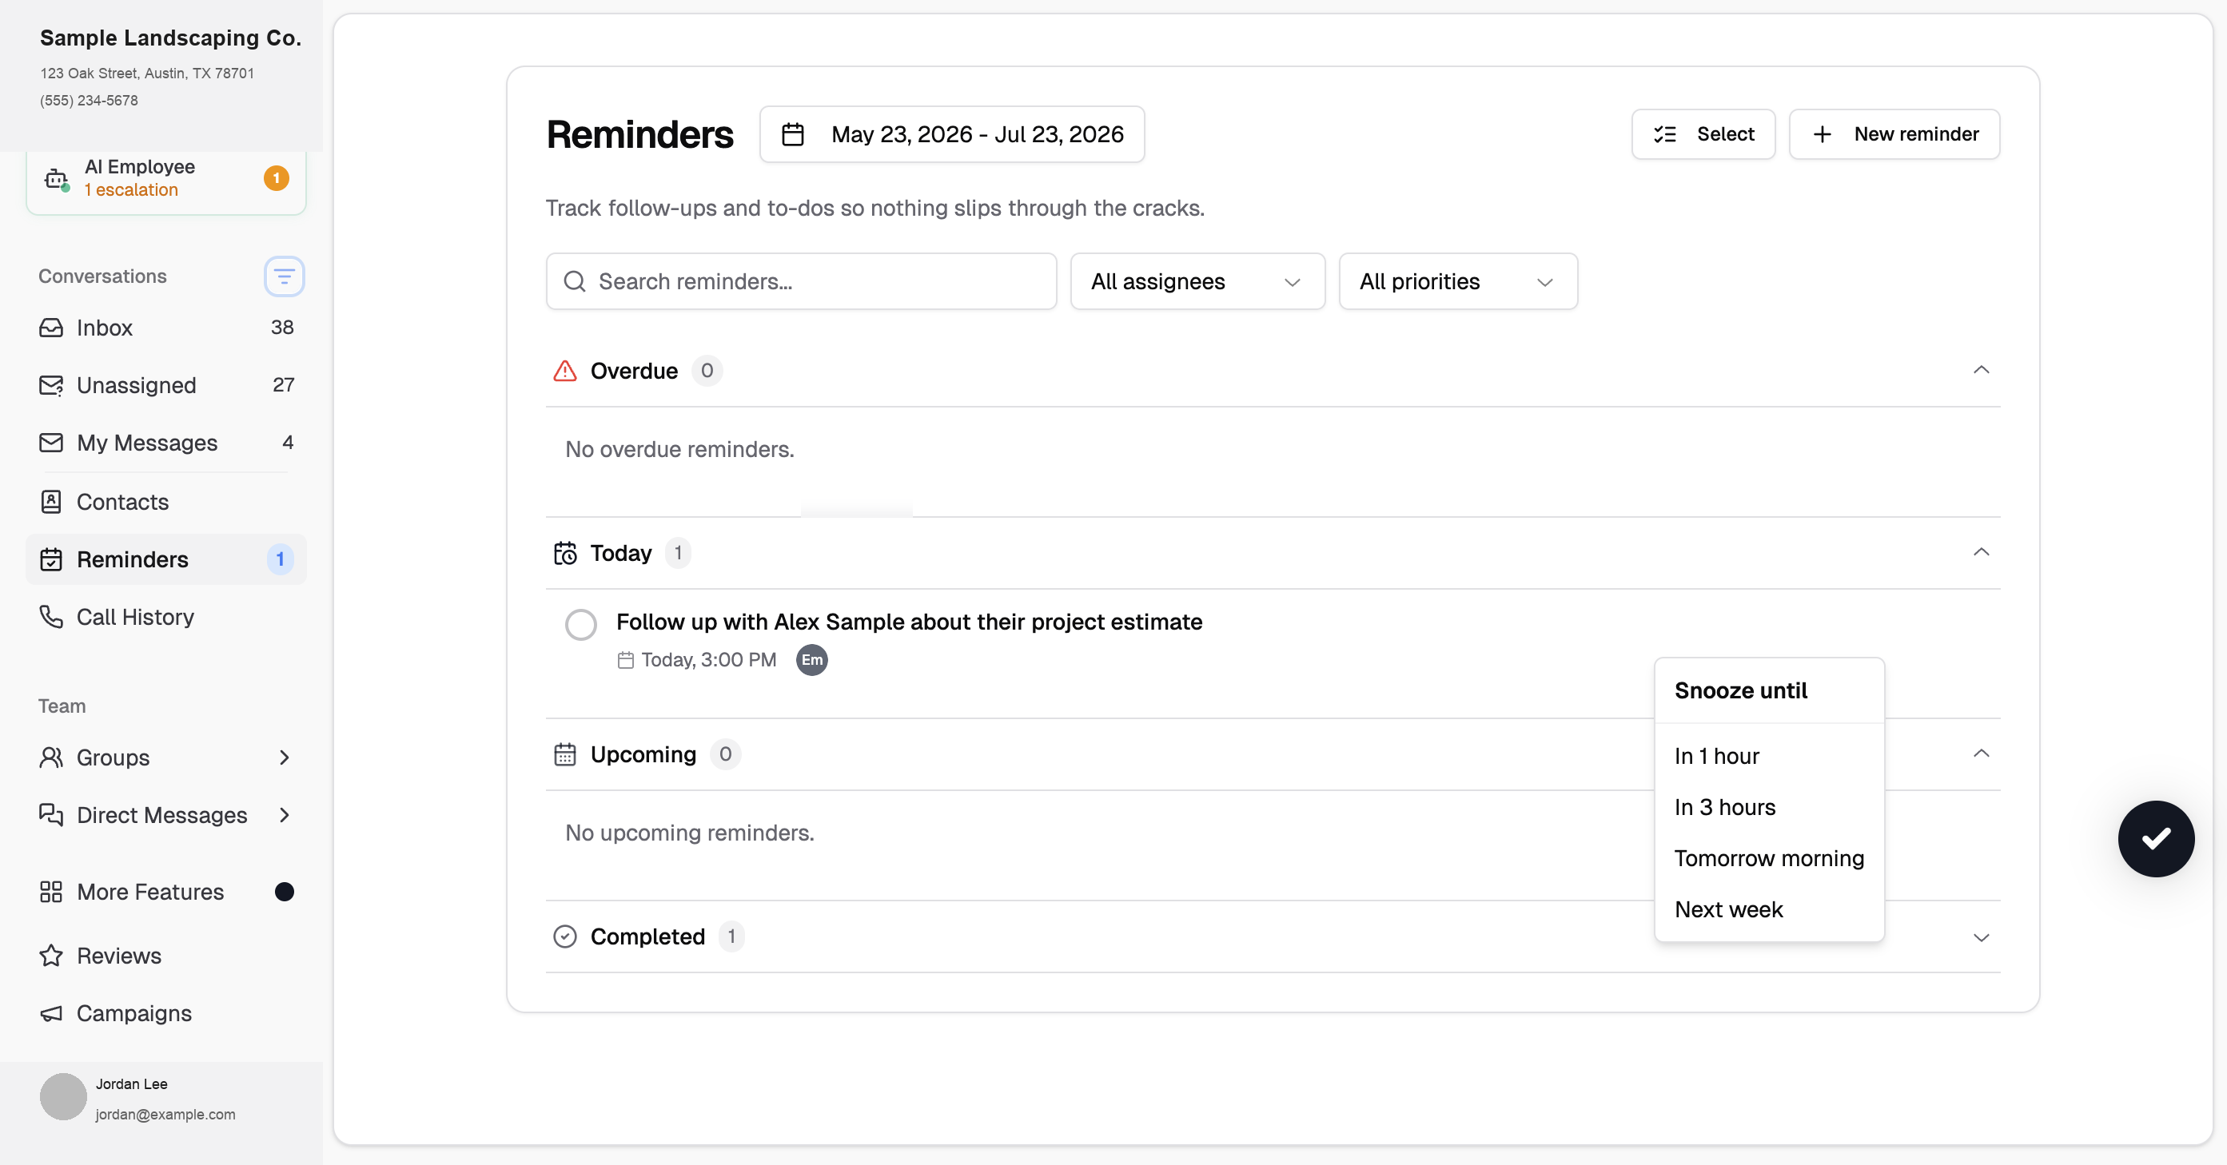2227x1165 pixels.
Task: Mark Alex Sample follow-up as complete
Action: tap(581, 625)
